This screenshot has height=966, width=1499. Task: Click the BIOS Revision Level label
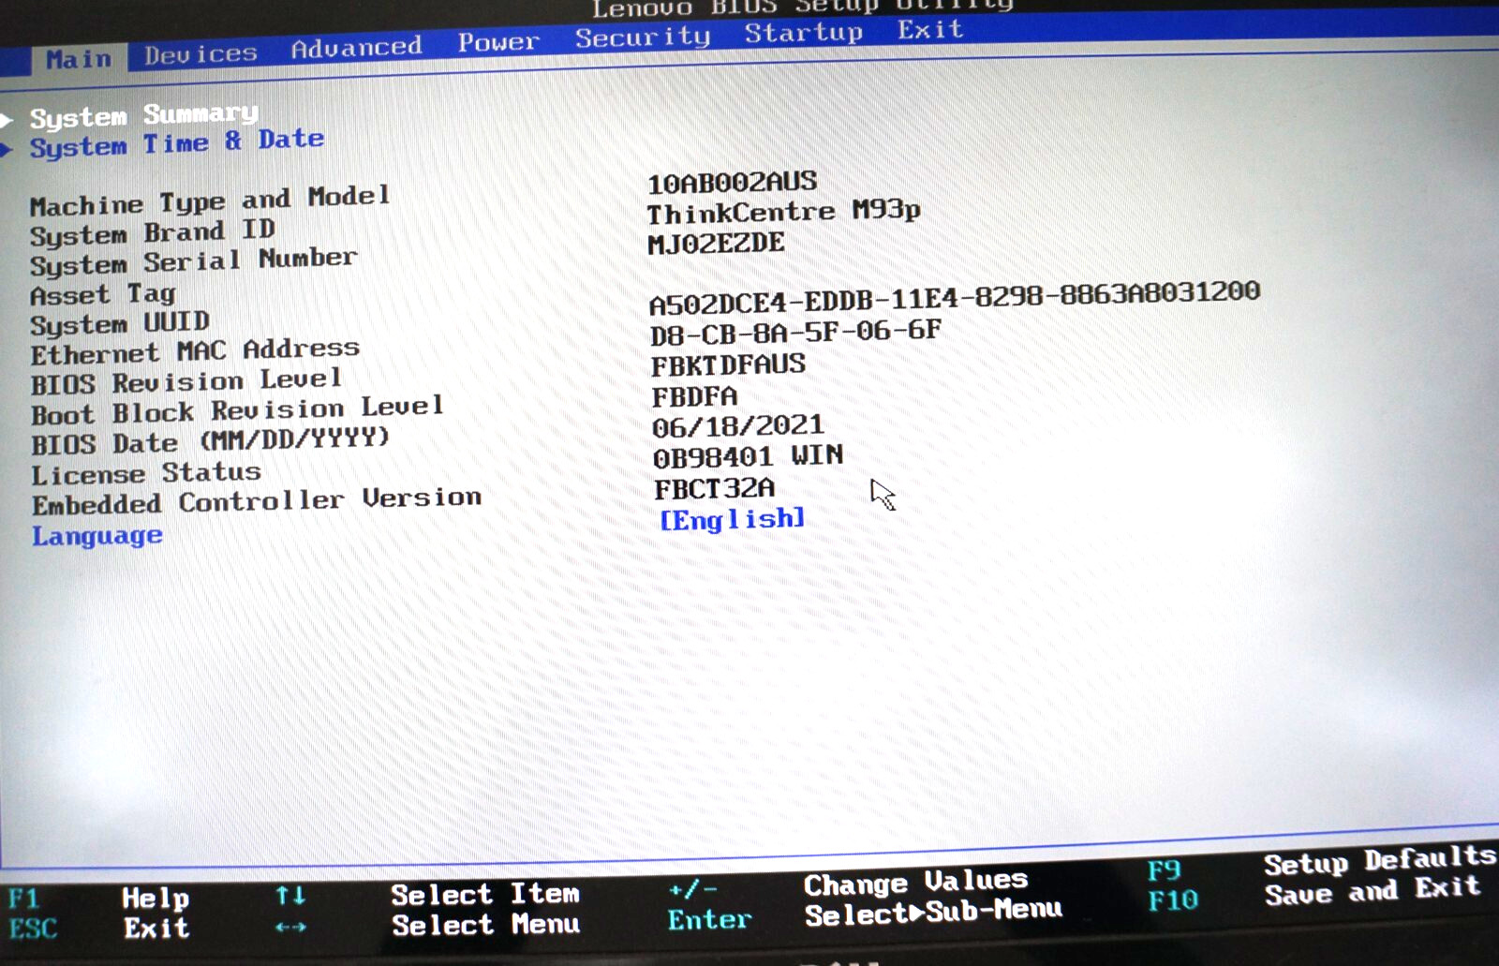click(186, 381)
